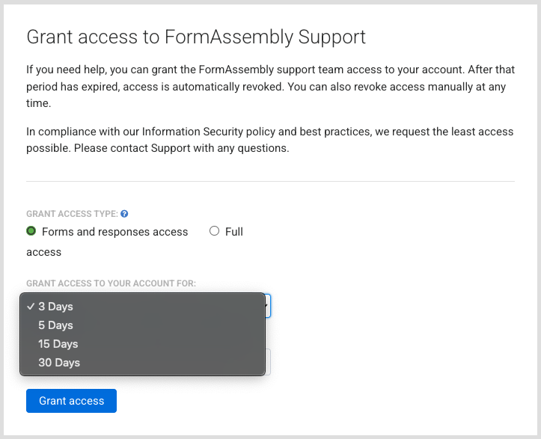Image resolution: width=541 pixels, height=439 pixels.
Task: Click the Forms and responses access label text
Action: point(114,232)
